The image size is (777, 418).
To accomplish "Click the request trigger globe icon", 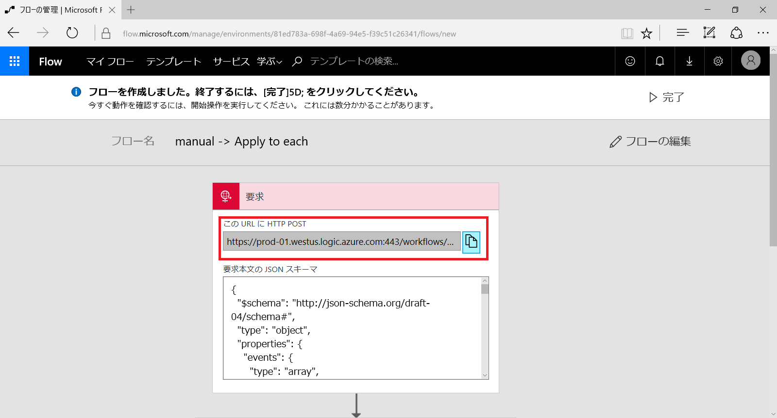I will [226, 196].
